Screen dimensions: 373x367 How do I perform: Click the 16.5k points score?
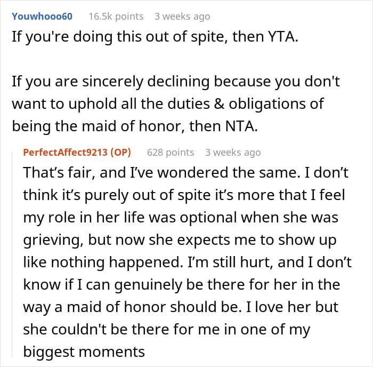(116, 17)
